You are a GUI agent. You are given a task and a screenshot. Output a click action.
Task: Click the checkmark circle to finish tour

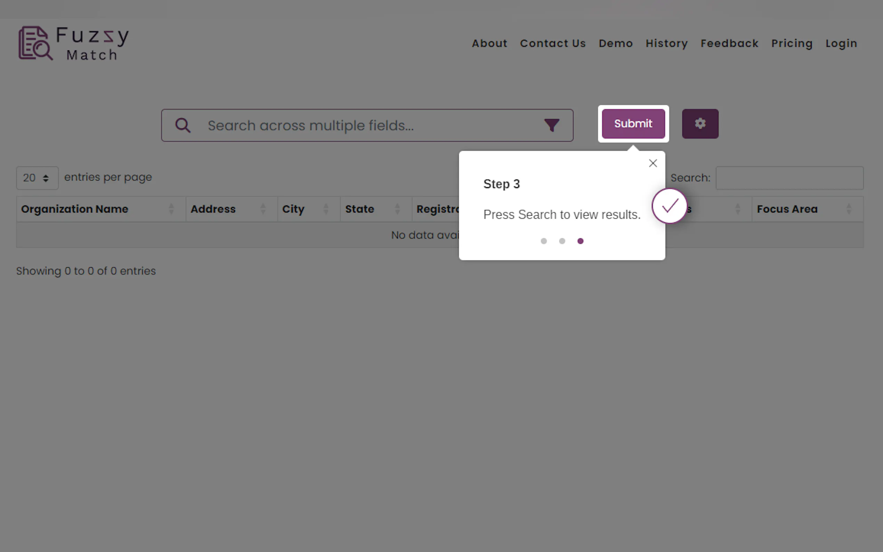tap(670, 206)
